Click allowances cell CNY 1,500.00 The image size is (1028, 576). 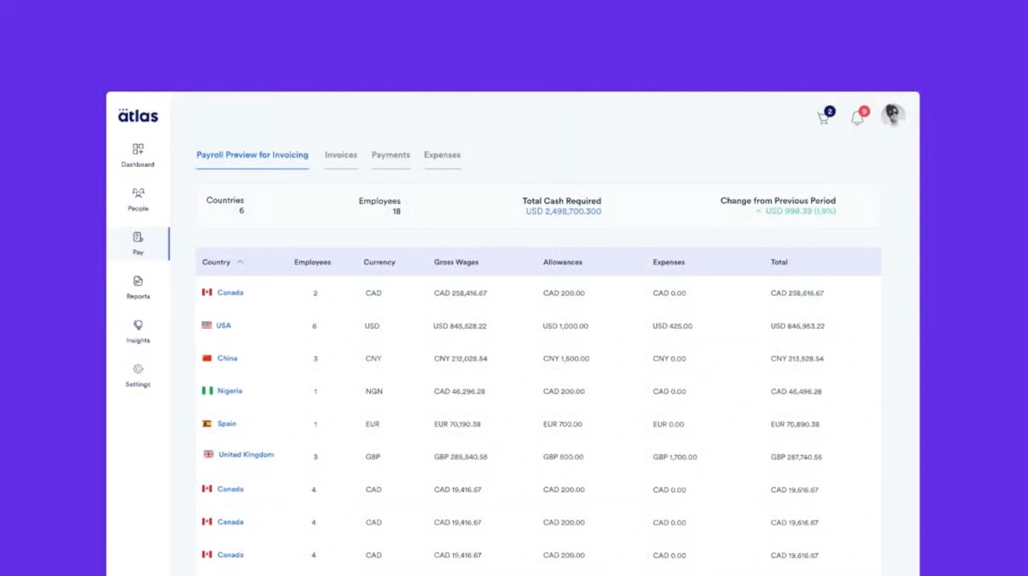tap(566, 359)
